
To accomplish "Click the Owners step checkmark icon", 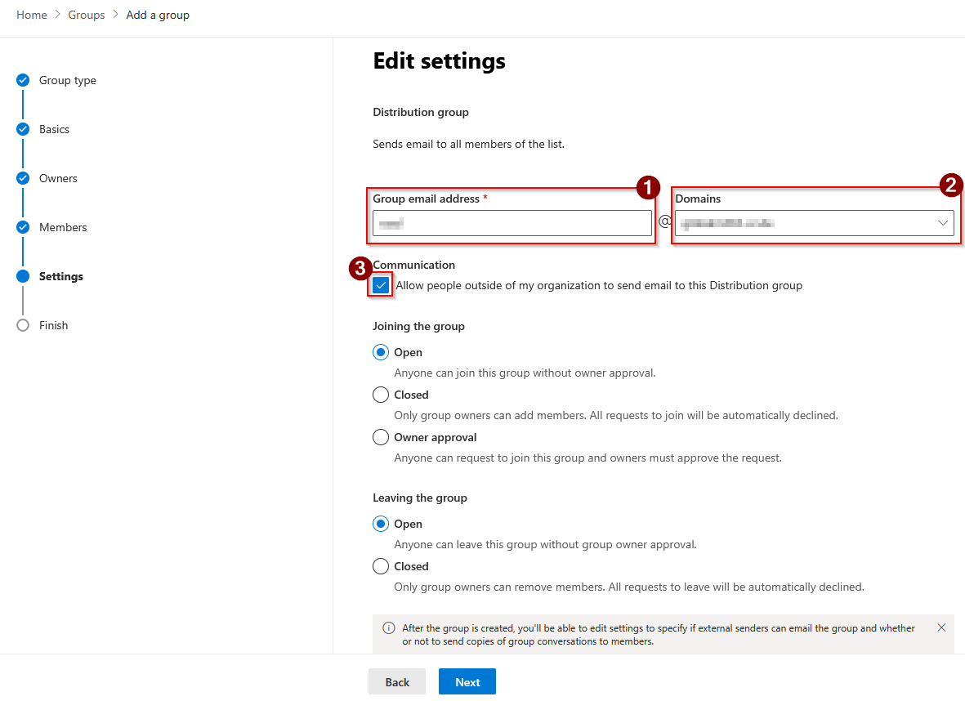I will 23,178.
